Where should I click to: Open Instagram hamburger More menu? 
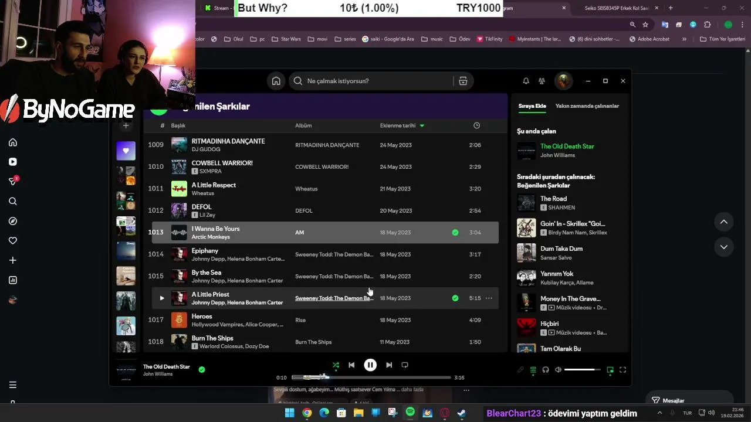coord(13,385)
